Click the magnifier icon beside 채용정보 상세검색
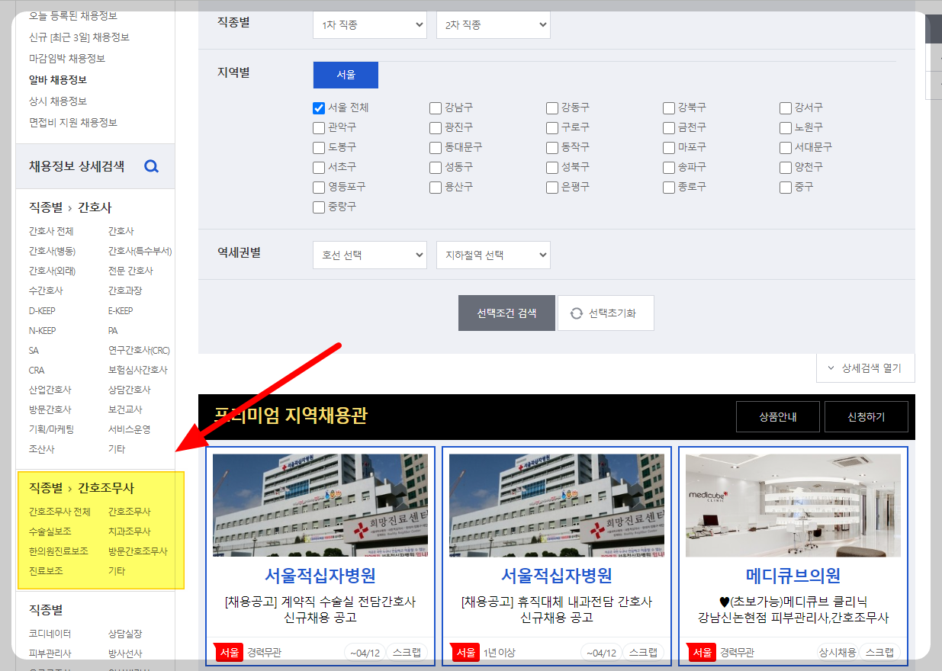This screenshot has height=671, width=942. pyautogui.click(x=151, y=166)
